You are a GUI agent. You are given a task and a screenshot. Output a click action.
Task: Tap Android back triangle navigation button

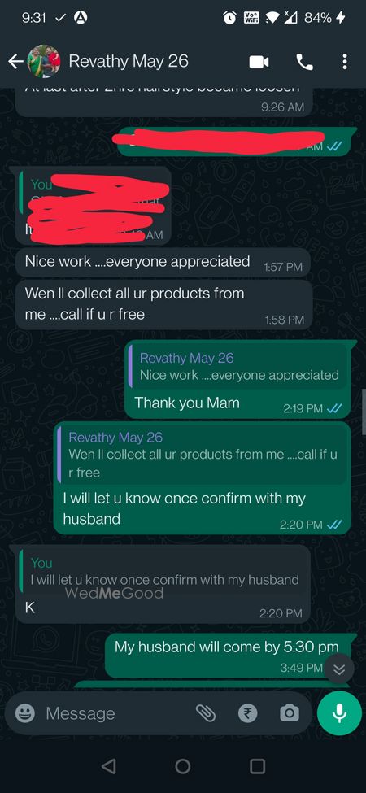pyautogui.click(x=108, y=766)
